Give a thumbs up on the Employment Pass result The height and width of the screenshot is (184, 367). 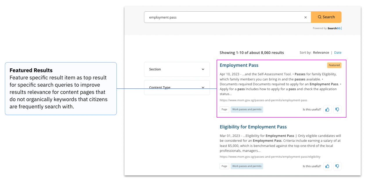pyautogui.click(x=327, y=109)
